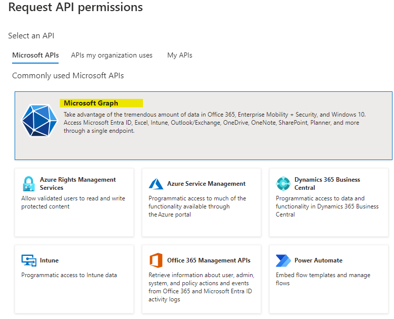Click the Microsoft Graph description text
The width and height of the screenshot is (394, 319).
[x=214, y=123]
